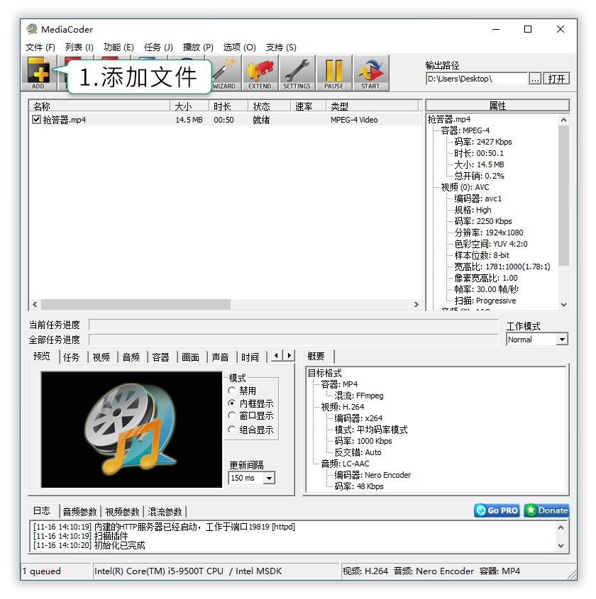Shift settings tabs right with arrow
The image size is (596, 599).
(289, 356)
